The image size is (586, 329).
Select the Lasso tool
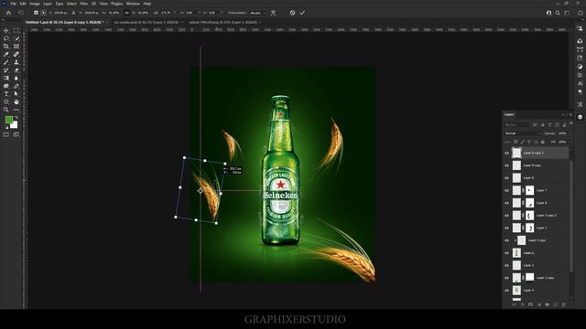click(6, 38)
